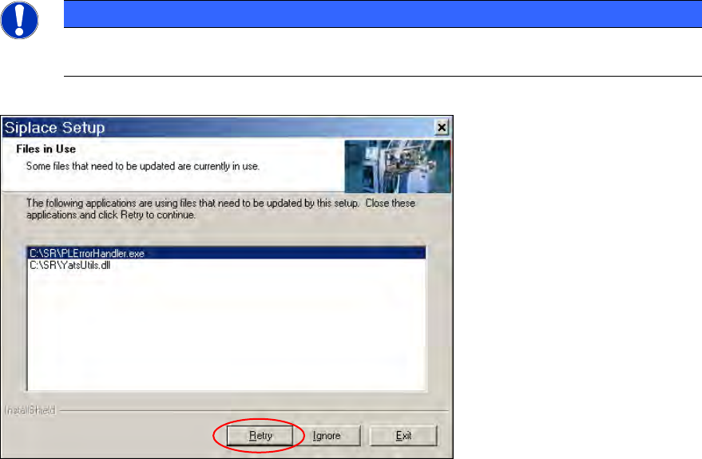
Task: Click the Ignore button
Action: 327,435
